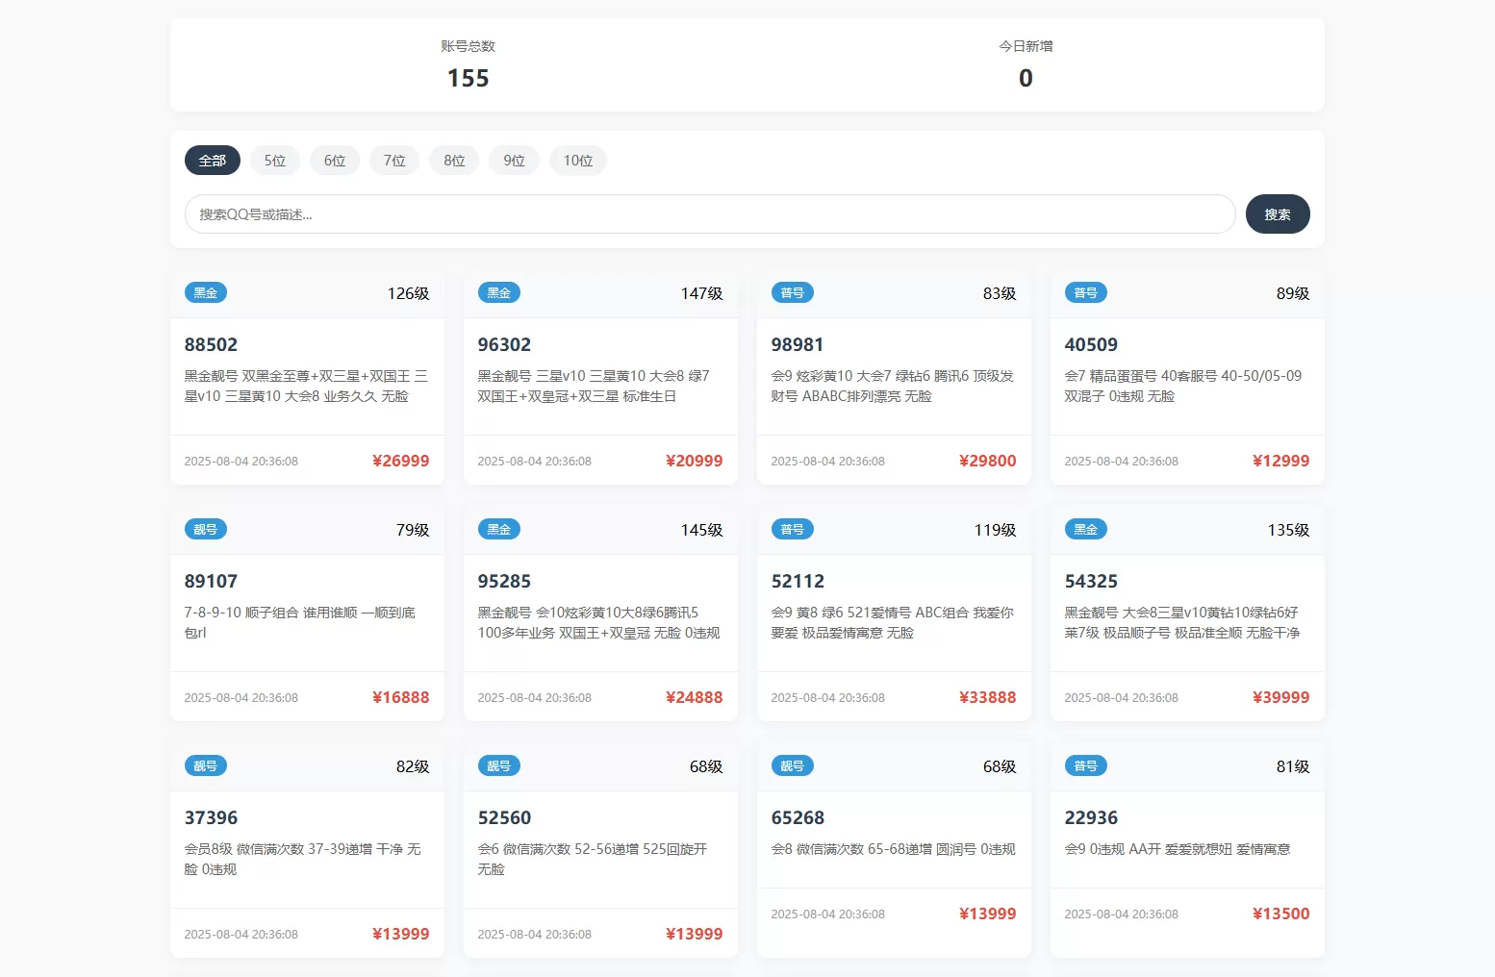Switch to the 7位 filter
1495x977 pixels.
tap(394, 161)
